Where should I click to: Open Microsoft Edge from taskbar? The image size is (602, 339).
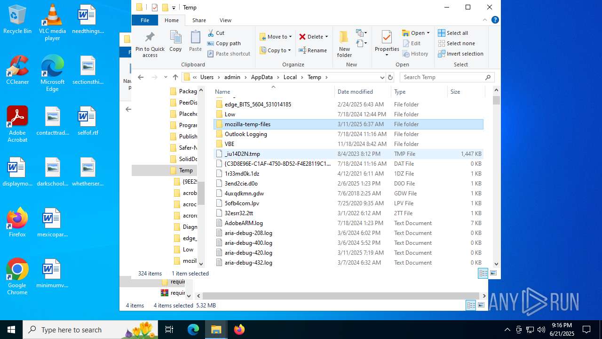tap(193, 330)
